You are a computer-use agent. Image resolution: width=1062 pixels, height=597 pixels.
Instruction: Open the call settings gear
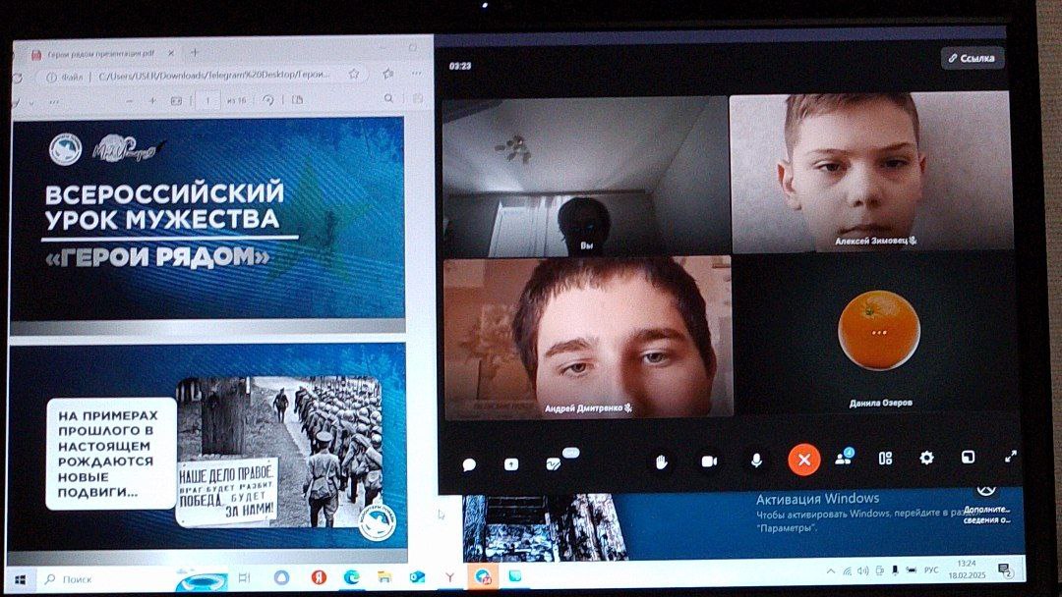(926, 458)
